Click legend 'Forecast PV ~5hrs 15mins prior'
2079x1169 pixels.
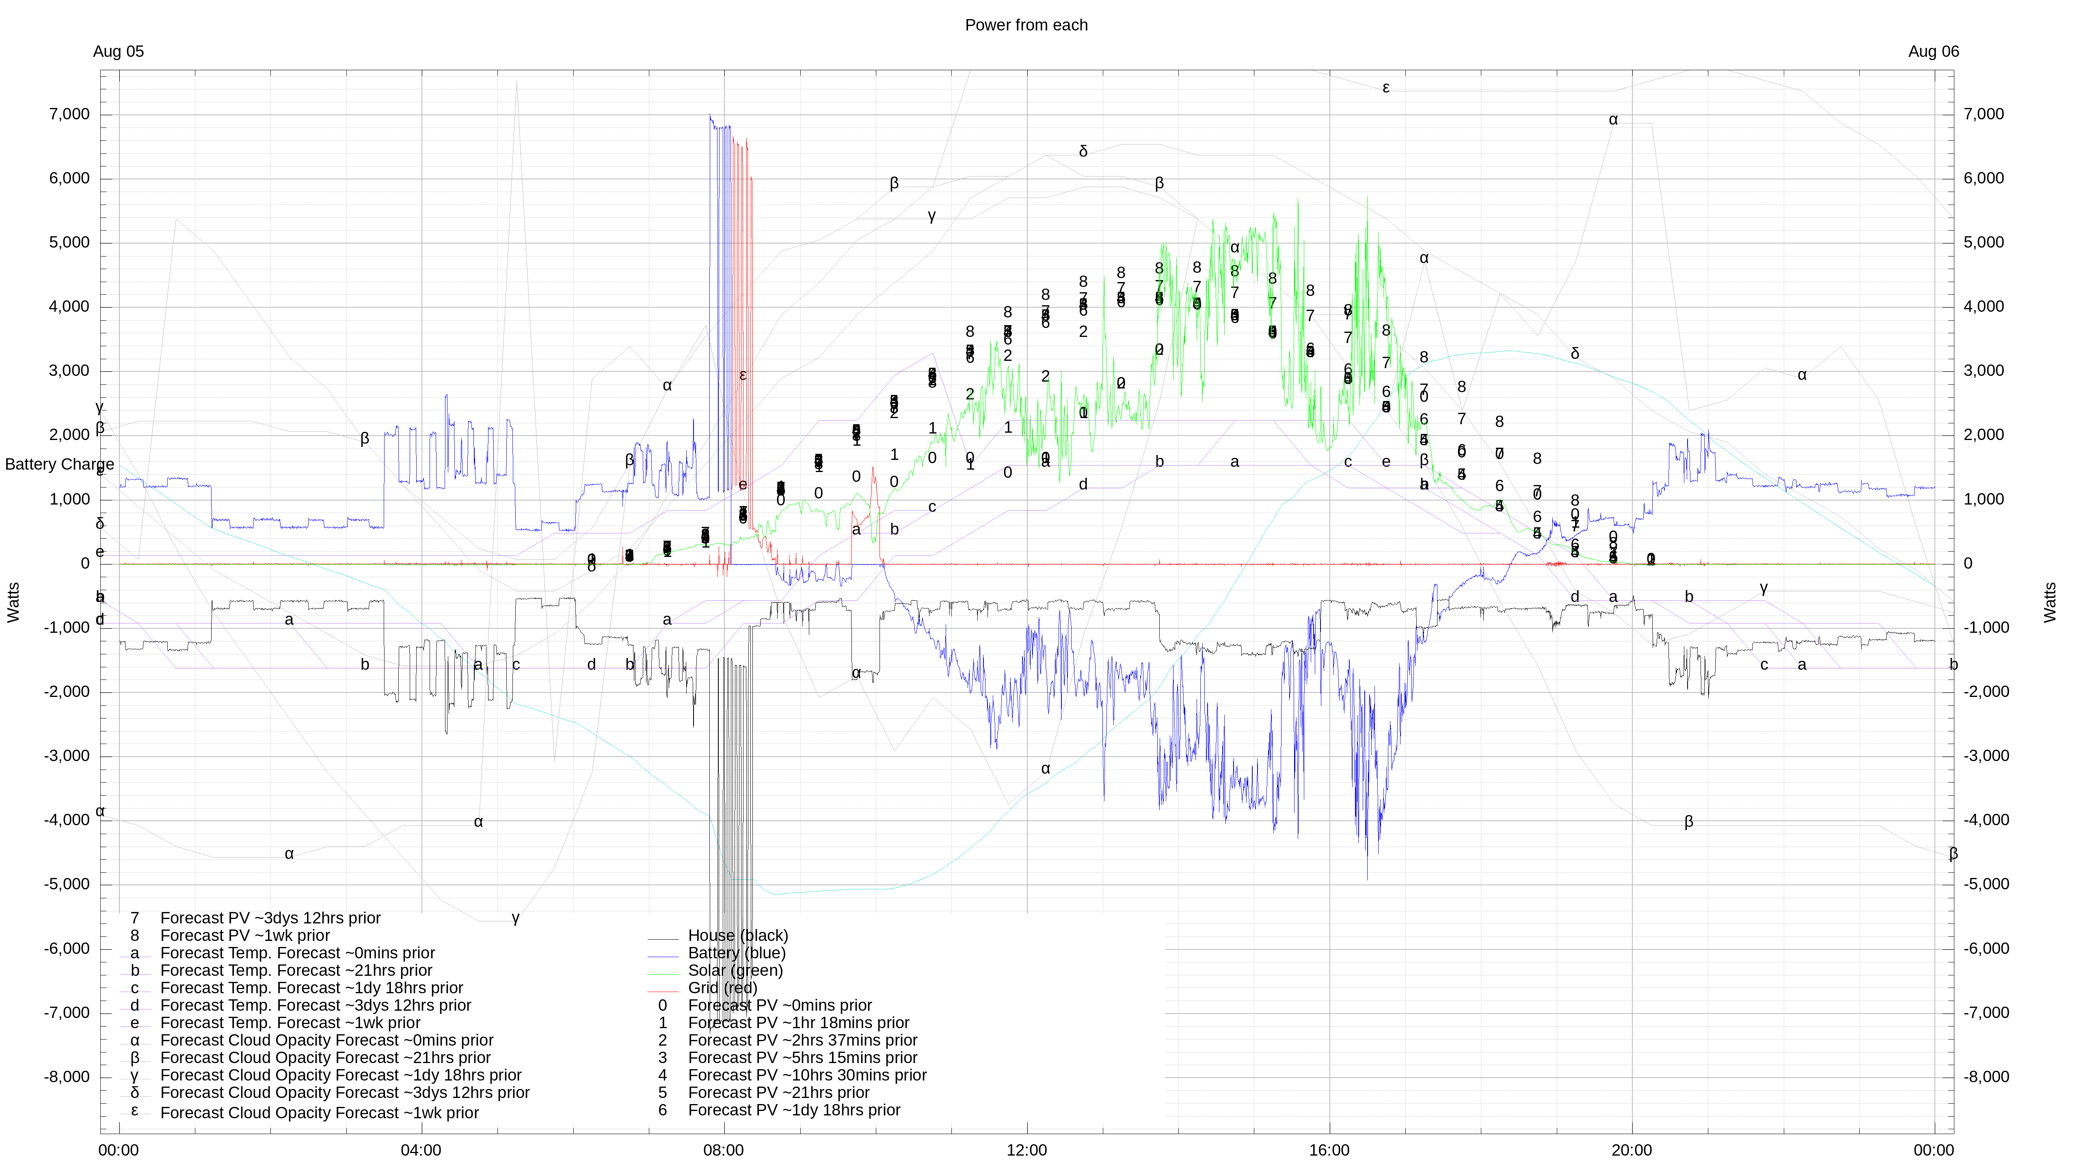coord(802,1058)
